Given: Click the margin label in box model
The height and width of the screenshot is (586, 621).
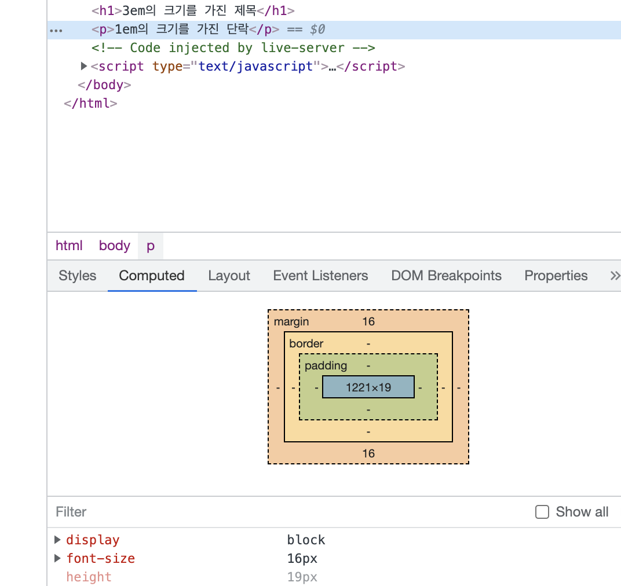Looking at the screenshot, I should pyautogui.click(x=291, y=321).
